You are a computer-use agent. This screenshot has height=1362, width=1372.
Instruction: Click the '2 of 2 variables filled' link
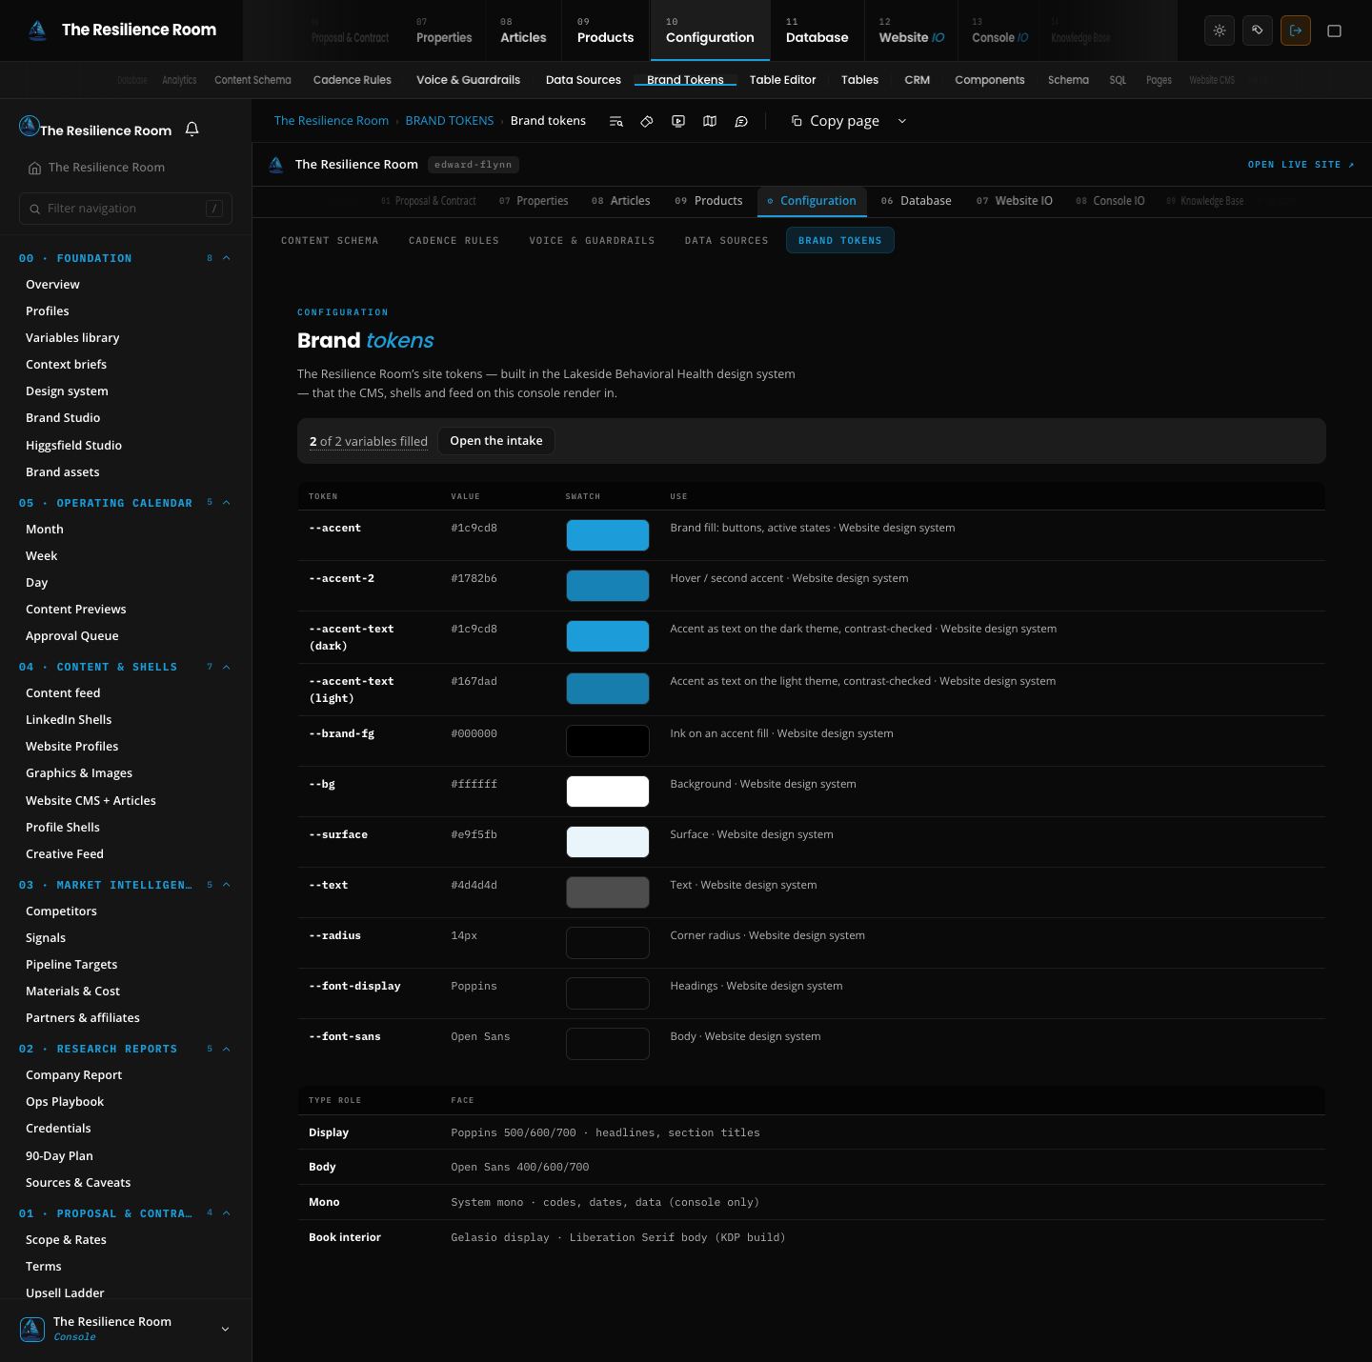tap(369, 442)
